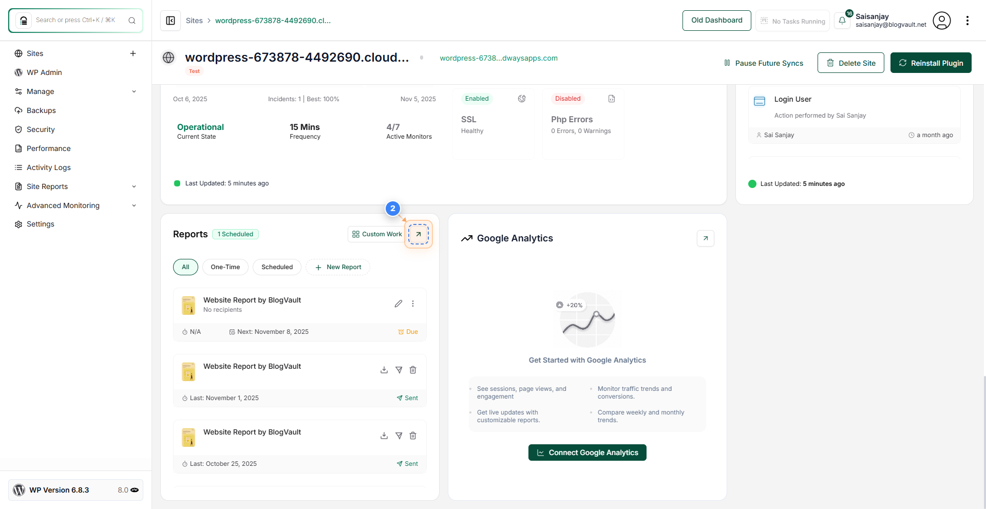986x509 pixels.
Task: Click the SSL Enabled status badge
Action: tap(477, 99)
